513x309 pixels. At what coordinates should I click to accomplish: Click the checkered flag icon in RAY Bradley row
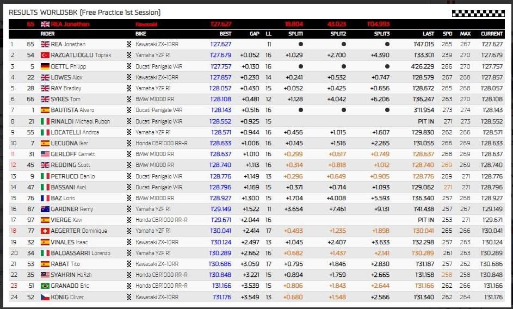(x=129, y=88)
